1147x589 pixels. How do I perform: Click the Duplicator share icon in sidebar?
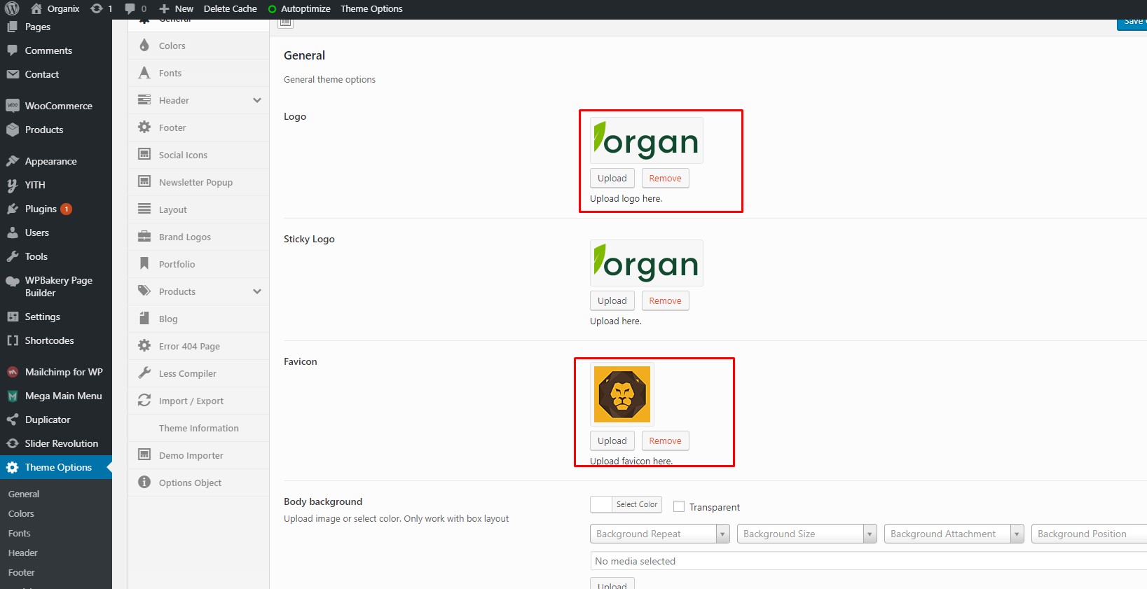click(x=13, y=420)
